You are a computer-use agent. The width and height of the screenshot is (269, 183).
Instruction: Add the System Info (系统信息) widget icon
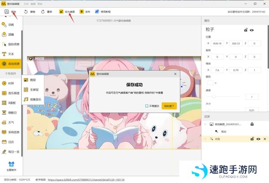(x=4, y=132)
